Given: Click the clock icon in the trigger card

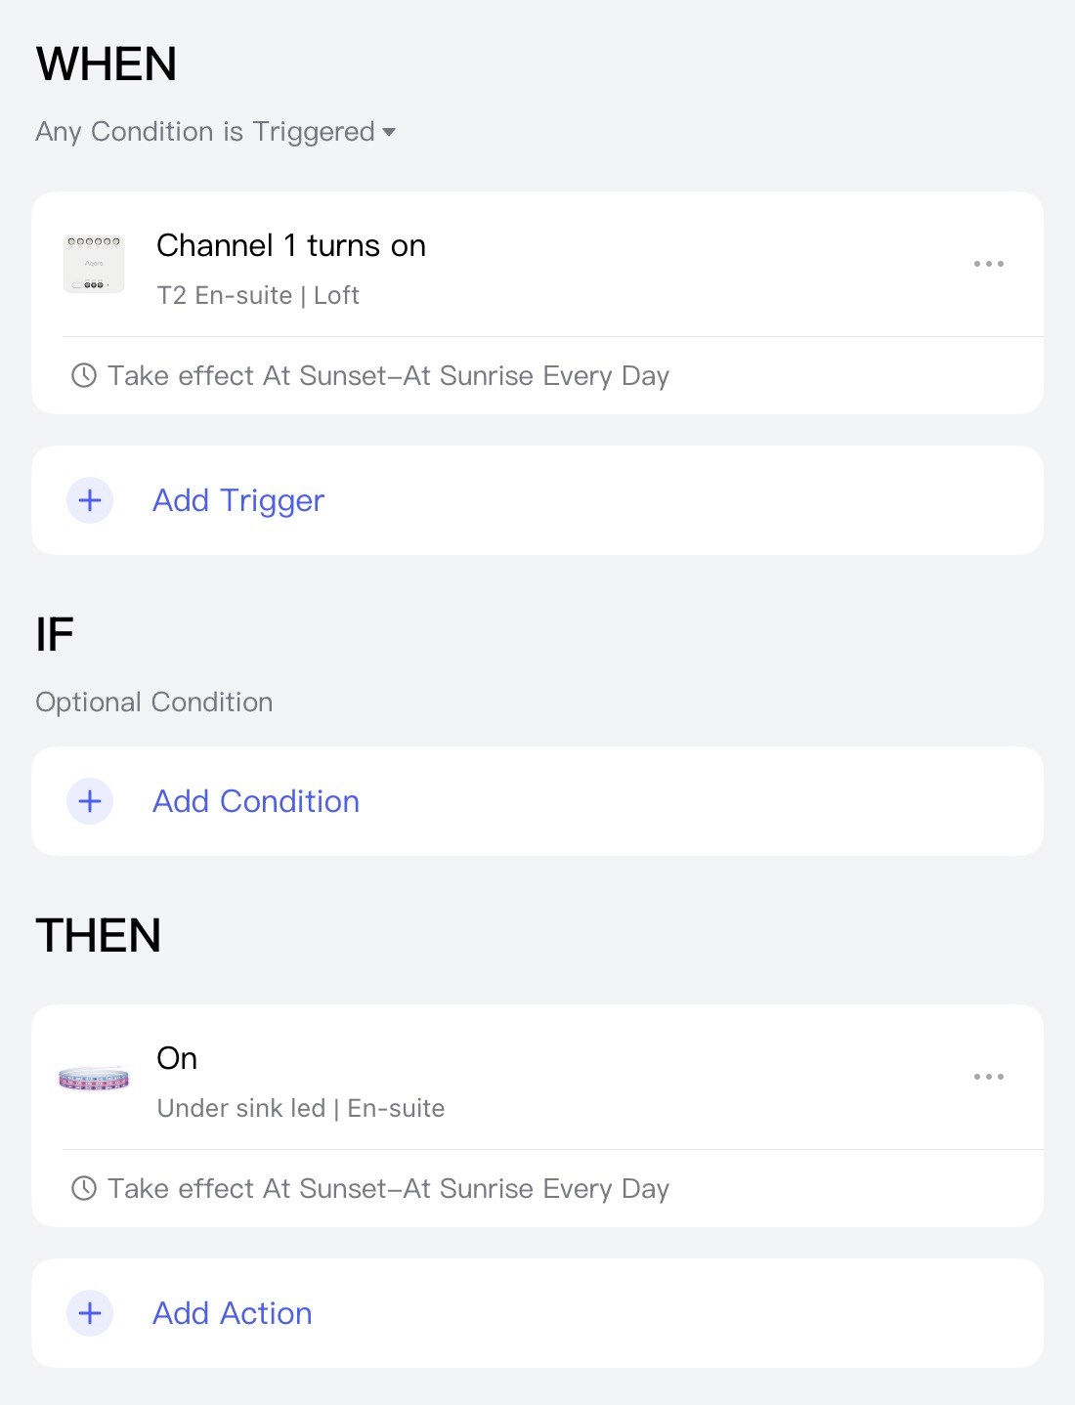Looking at the screenshot, I should pyautogui.click(x=84, y=375).
